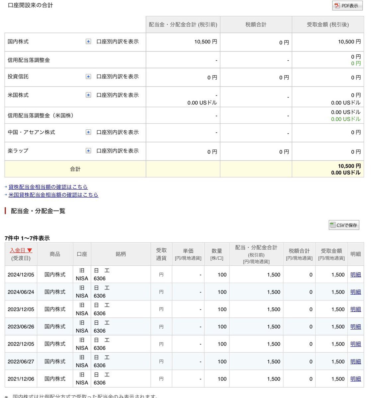371x398 pixels.
Task: Open 明細 for 2023/06/26 dividend
Action: point(355,327)
